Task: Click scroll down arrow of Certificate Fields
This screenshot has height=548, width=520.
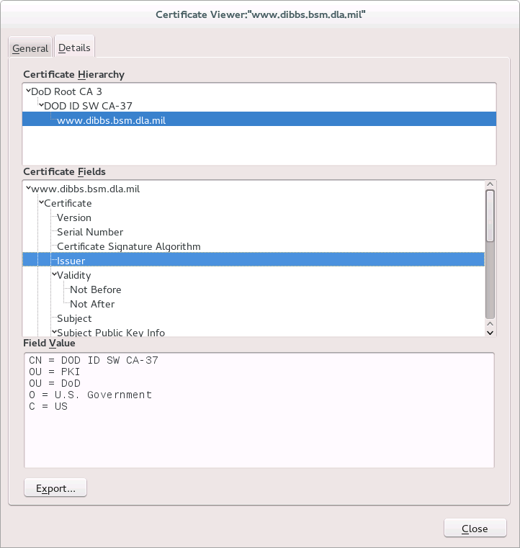Action: (490, 333)
